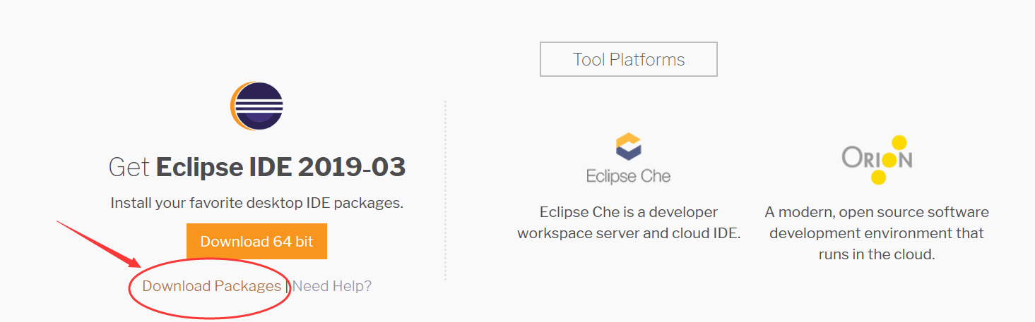Open the Orion logo
Screen dimensions: 1035x322
click(x=877, y=159)
